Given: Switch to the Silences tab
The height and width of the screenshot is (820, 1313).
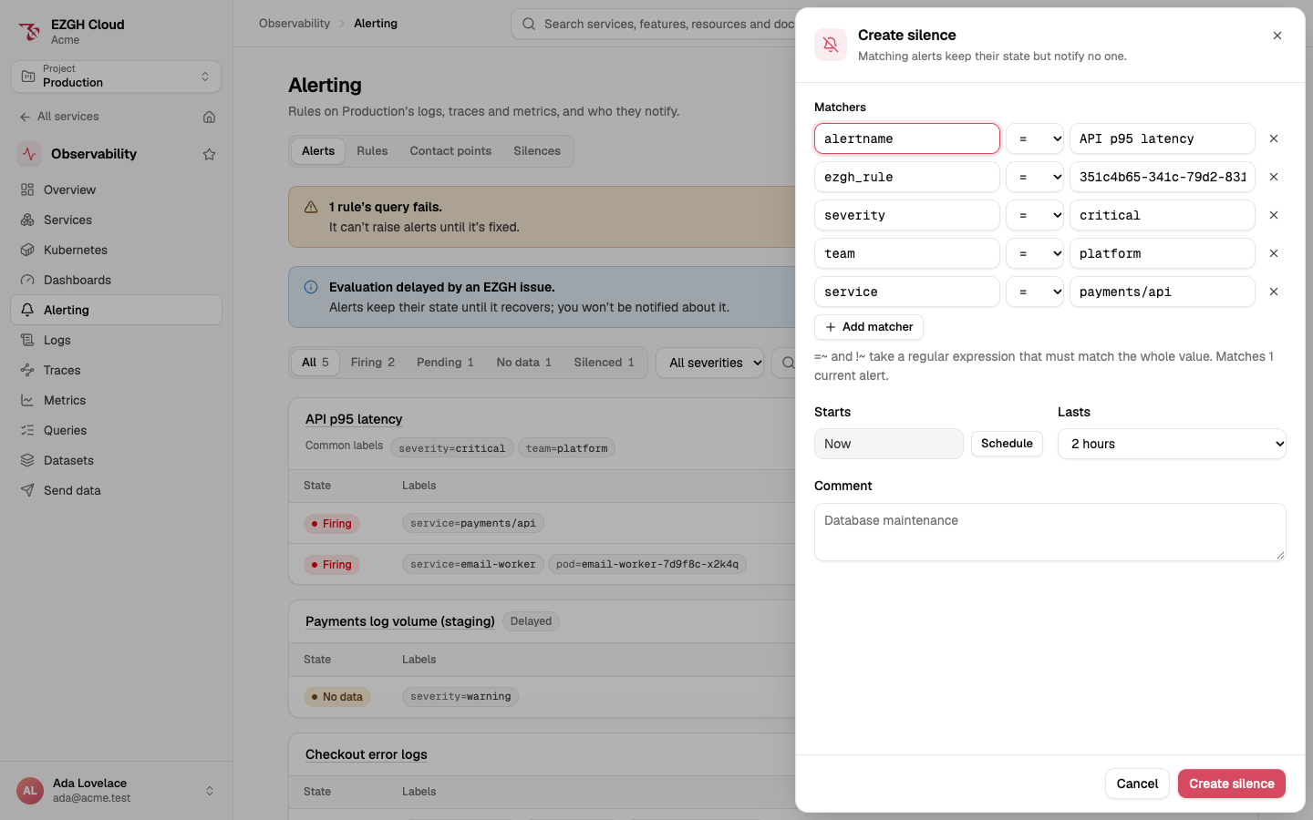Looking at the screenshot, I should (537, 151).
